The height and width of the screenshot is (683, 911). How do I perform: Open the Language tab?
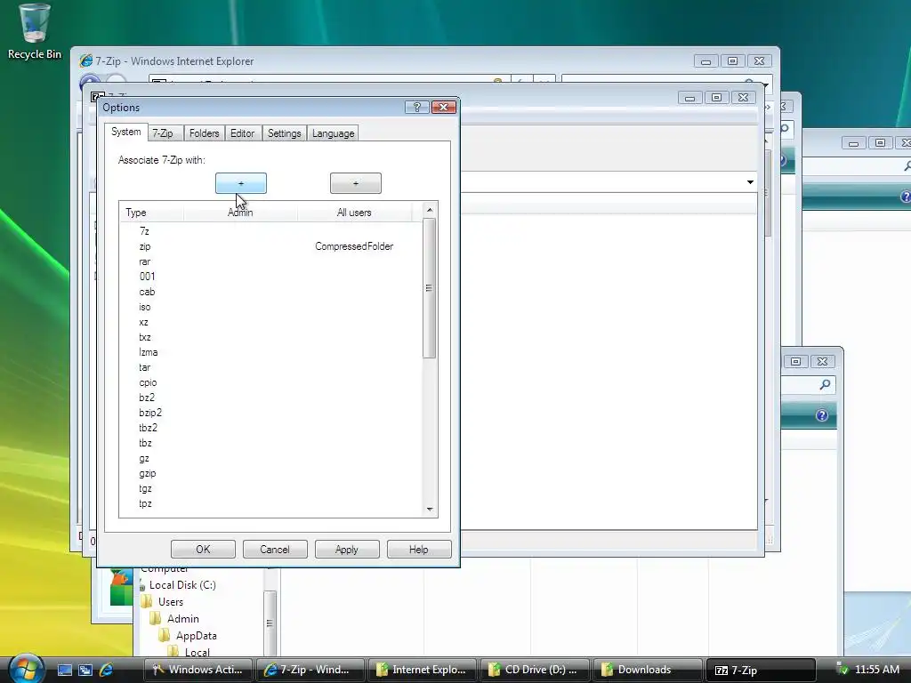[333, 133]
